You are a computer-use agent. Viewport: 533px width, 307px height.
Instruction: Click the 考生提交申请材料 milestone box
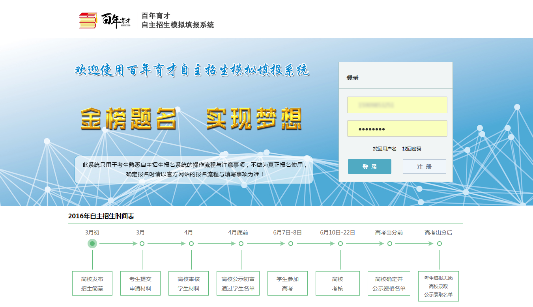tap(140, 283)
